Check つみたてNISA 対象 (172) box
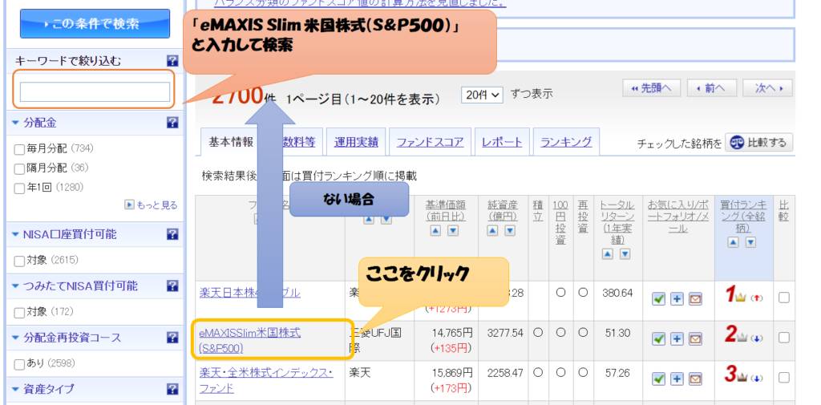The width and height of the screenshot is (821, 405). 19,313
